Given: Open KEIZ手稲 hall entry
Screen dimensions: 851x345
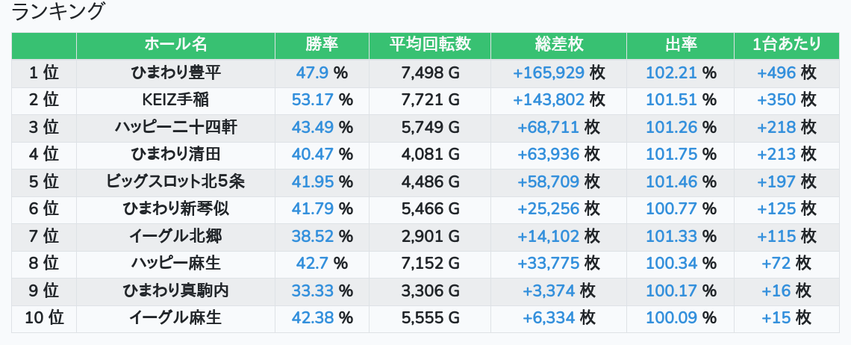Looking at the screenshot, I should (x=175, y=100).
